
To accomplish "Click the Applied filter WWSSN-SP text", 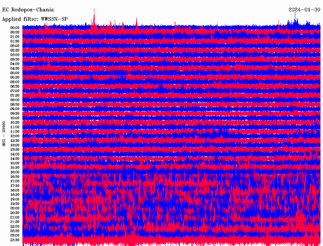I will point(35,19).
